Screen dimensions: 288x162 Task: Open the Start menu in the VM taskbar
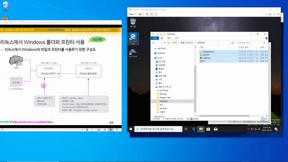point(131,129)
